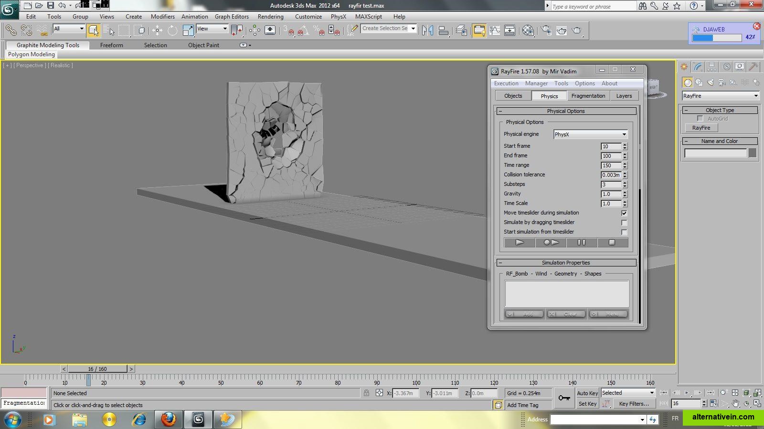The width and height of the screenshot is (764, 429).
Task: Open RayFire category dropdown in Create panel
Action: tap(720, 96)
